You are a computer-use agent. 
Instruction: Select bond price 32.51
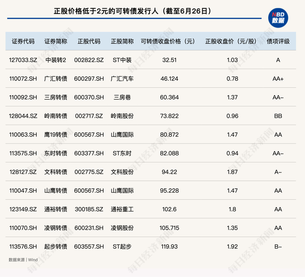[169, 60]
